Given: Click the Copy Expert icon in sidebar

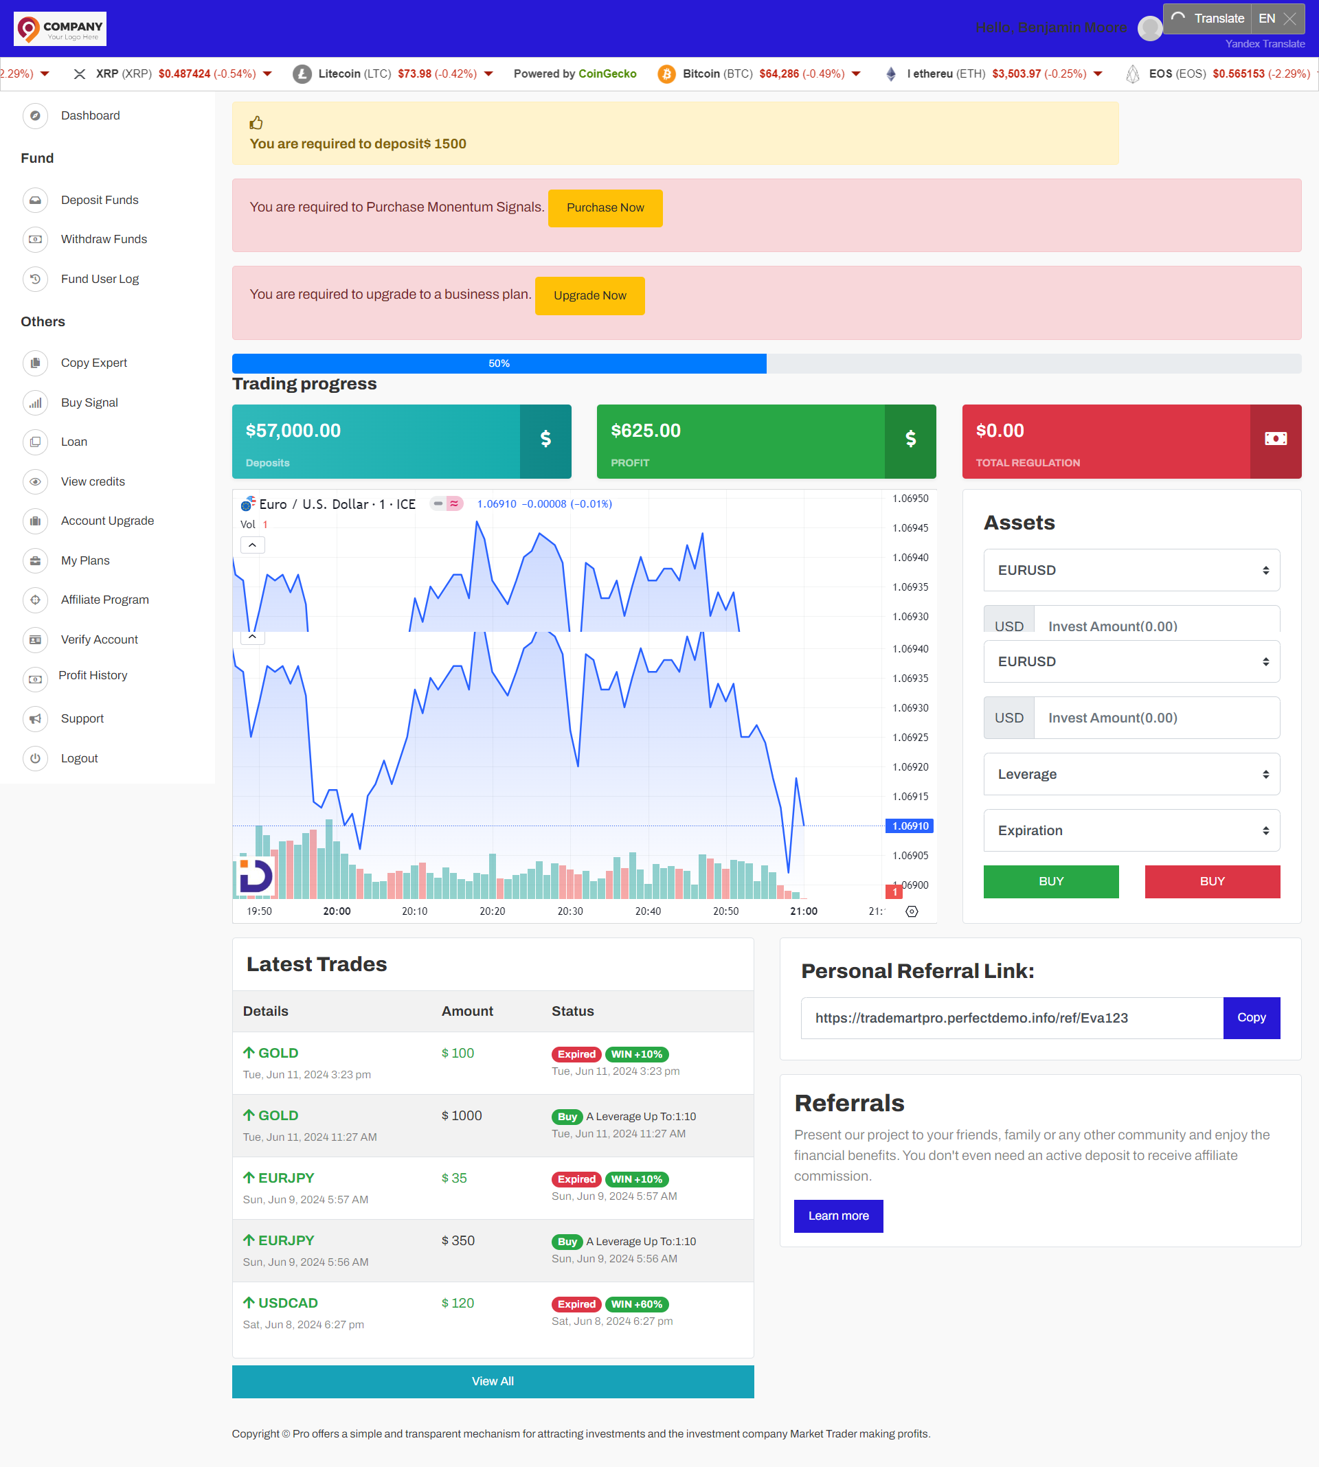Looking at the screenshot, I should 34,363.
